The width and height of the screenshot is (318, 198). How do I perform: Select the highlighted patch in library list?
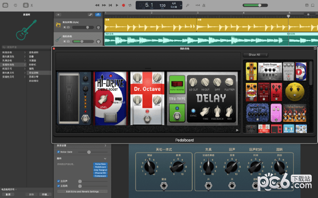point(39,73)
